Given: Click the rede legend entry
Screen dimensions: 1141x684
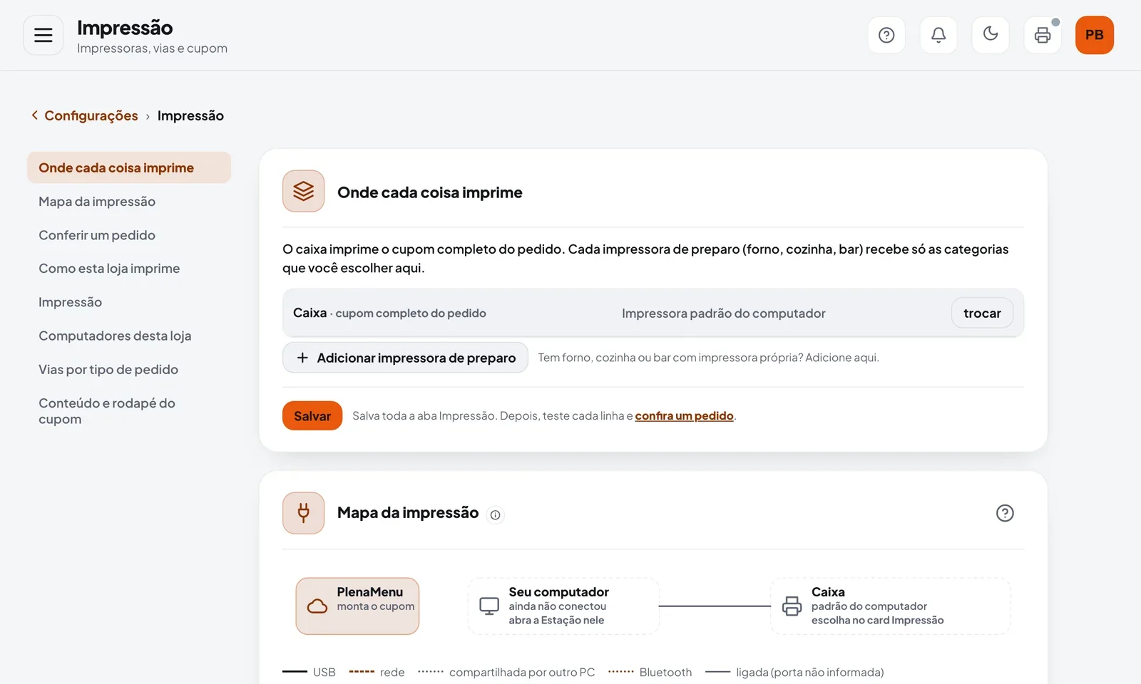Looking at the screenshot, I should click(377, 672).
